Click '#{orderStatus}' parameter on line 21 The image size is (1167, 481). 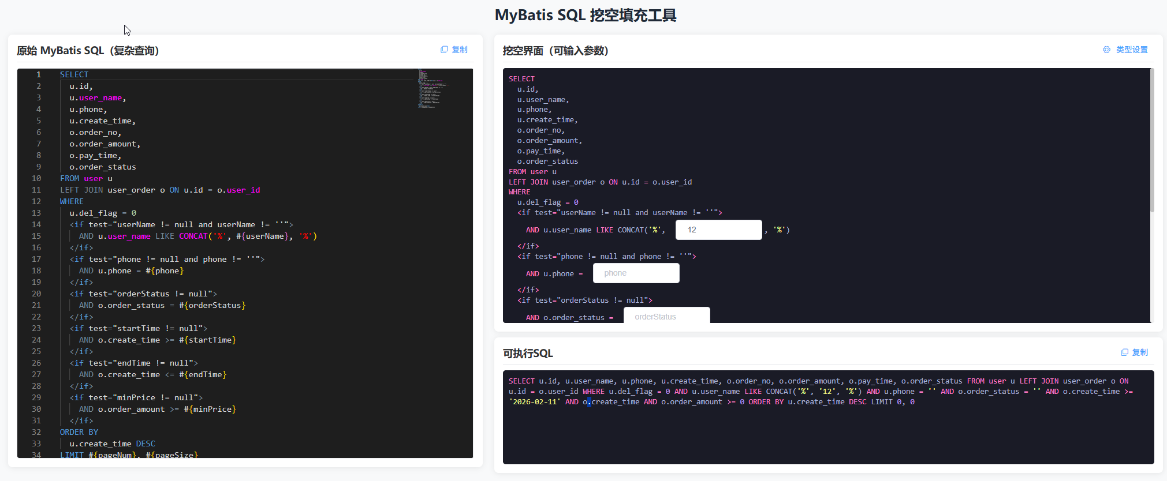[x=212, y=305]
